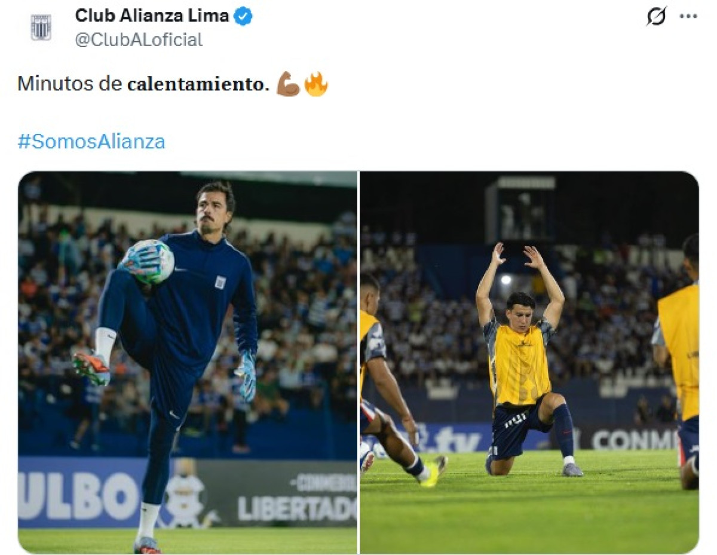Click the goalkeeper's orange boot
The width and height of the screenshot is (717, 555).
92,367
